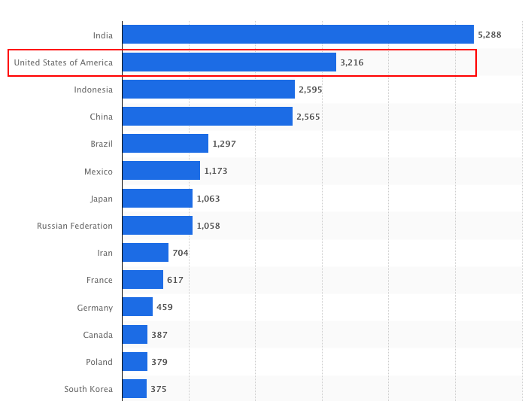Click the value 379
The height and width of the screenshot is (401, 525).
tap(159, 362)
